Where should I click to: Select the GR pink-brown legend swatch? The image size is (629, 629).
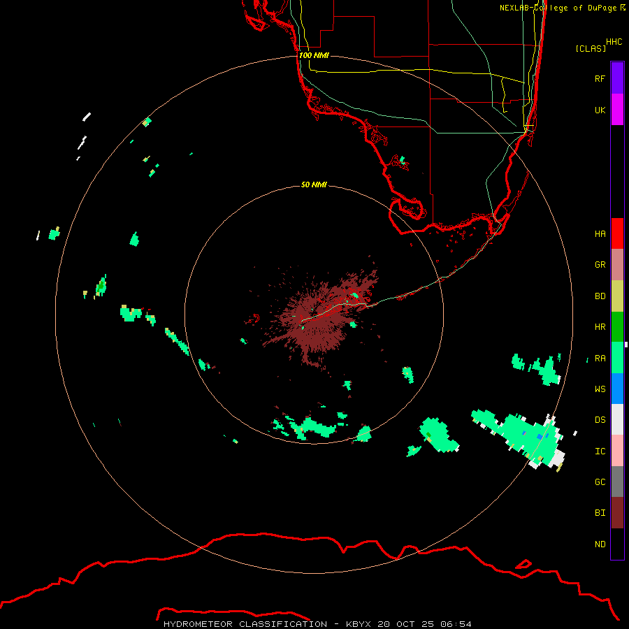[x=617, y=265]
